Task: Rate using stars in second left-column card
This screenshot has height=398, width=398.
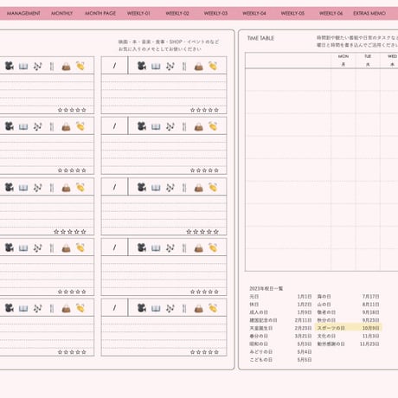Action: (x=72, y=170)
